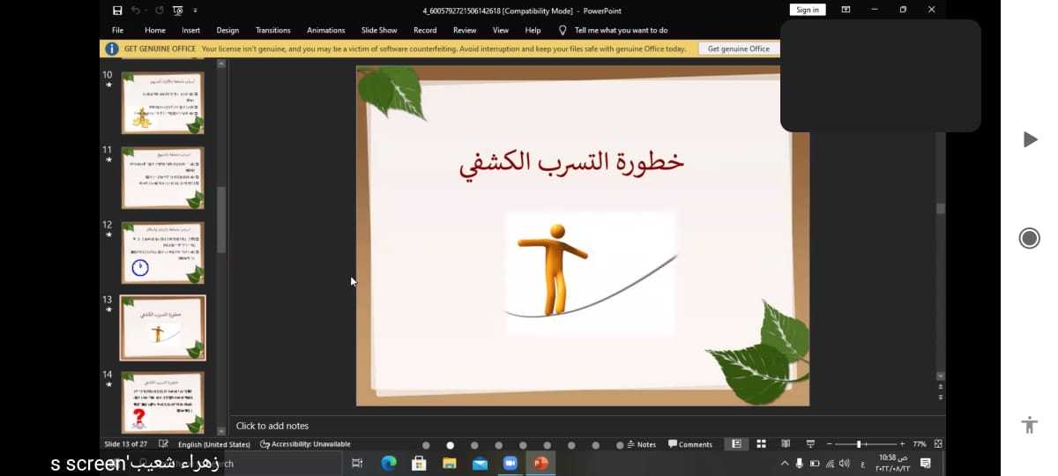This screenshot has width=1058, height=476.
Task: Toggle Notes pane in status bar
Action: (641, 444)
